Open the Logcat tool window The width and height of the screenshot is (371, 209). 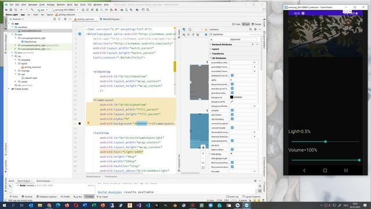103,197
